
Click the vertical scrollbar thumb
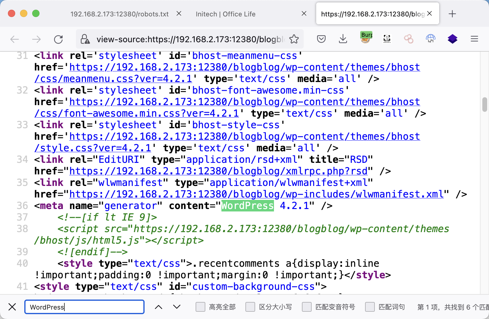(484, 105)
